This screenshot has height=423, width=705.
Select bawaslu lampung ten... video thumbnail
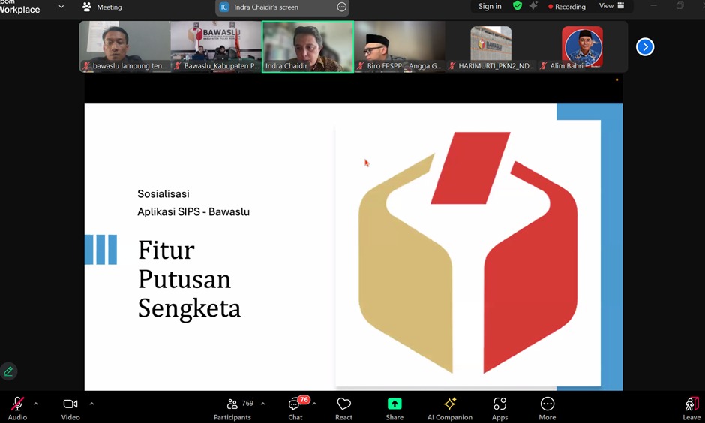[x=125, y=46]
